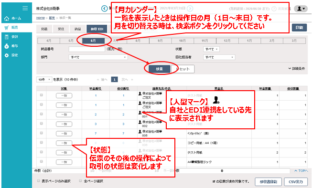Sort by 状態 column header
The image size is (312, 188).
tap(64, 89)
